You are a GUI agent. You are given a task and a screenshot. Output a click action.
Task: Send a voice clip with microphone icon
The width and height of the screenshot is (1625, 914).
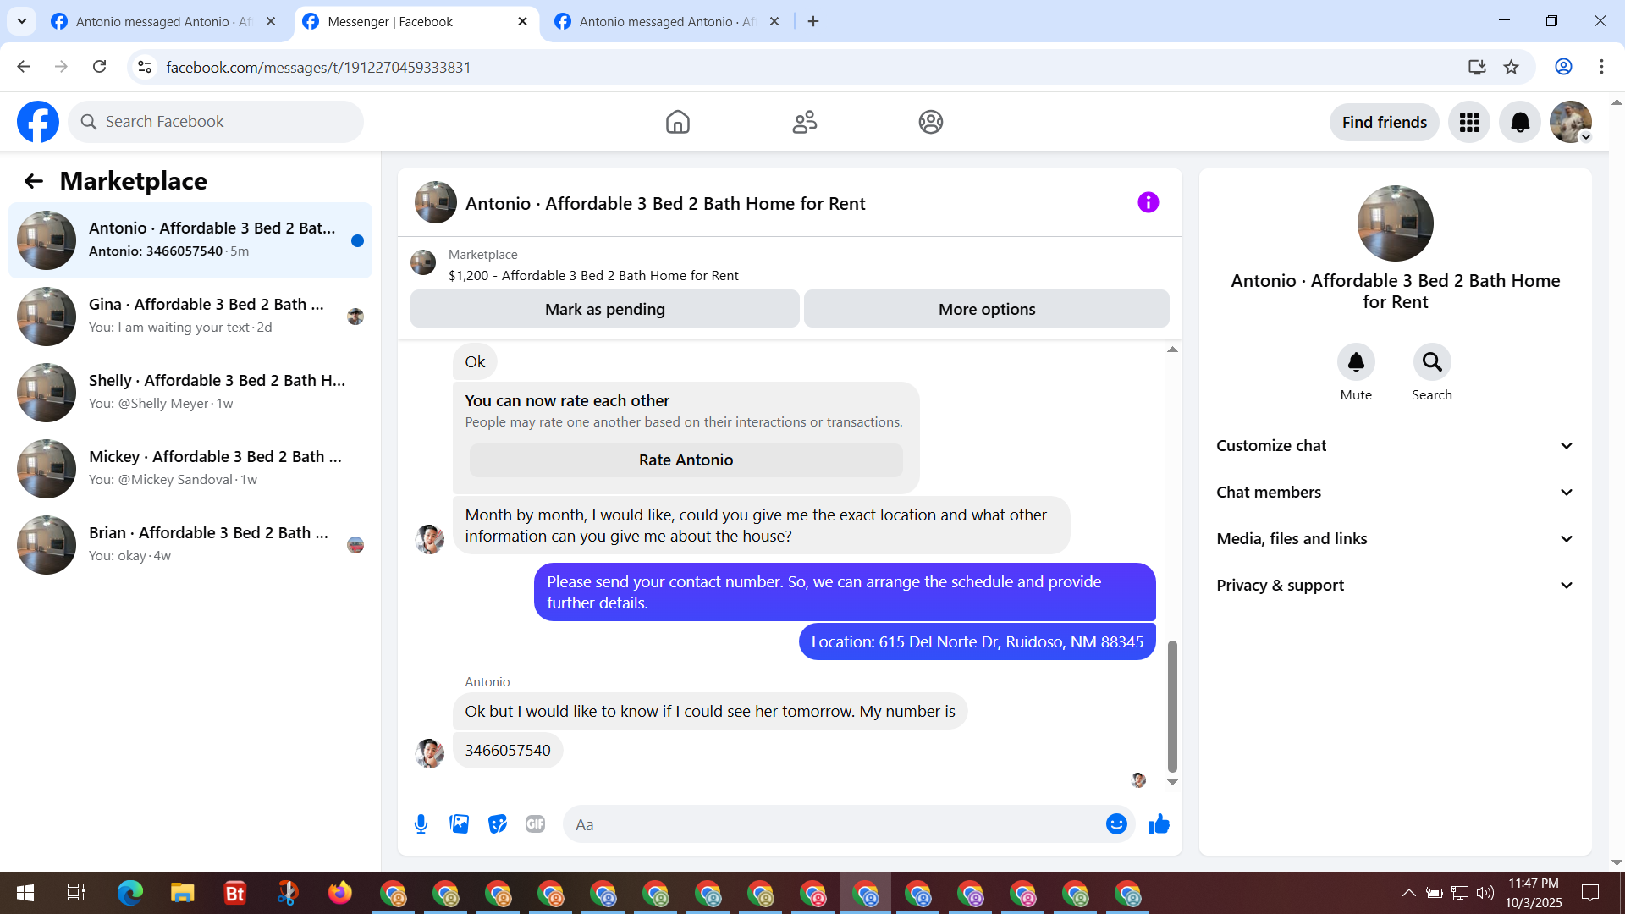[x=421, y=824]
